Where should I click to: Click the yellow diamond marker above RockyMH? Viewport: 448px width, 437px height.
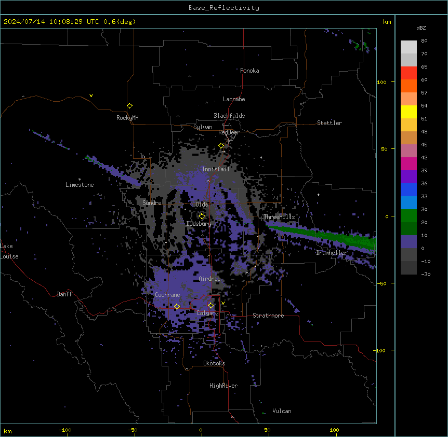click(x=129, y=106)
